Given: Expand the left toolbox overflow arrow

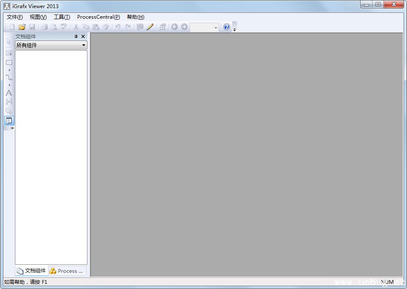Looking at the screenshot, I should (12, 128).
